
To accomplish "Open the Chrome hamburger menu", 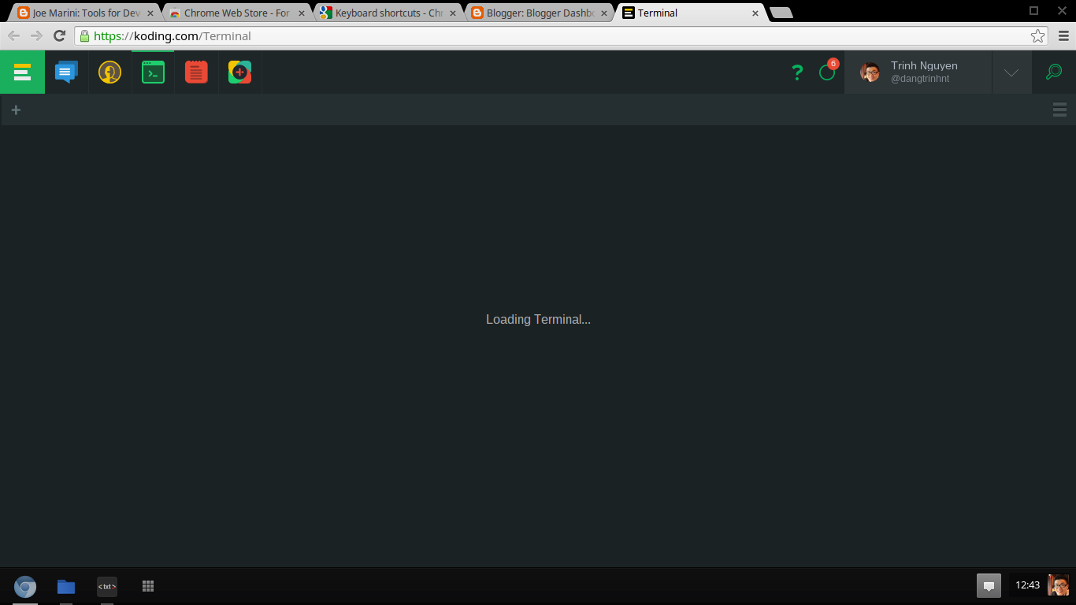I will [x=1063, y=35].
